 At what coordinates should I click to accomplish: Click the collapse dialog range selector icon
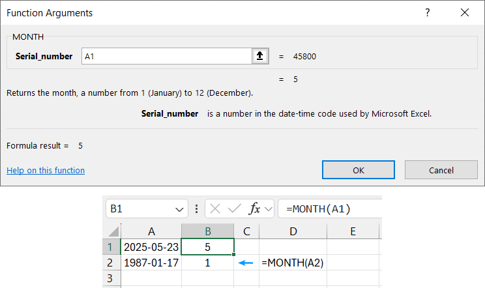260,56
